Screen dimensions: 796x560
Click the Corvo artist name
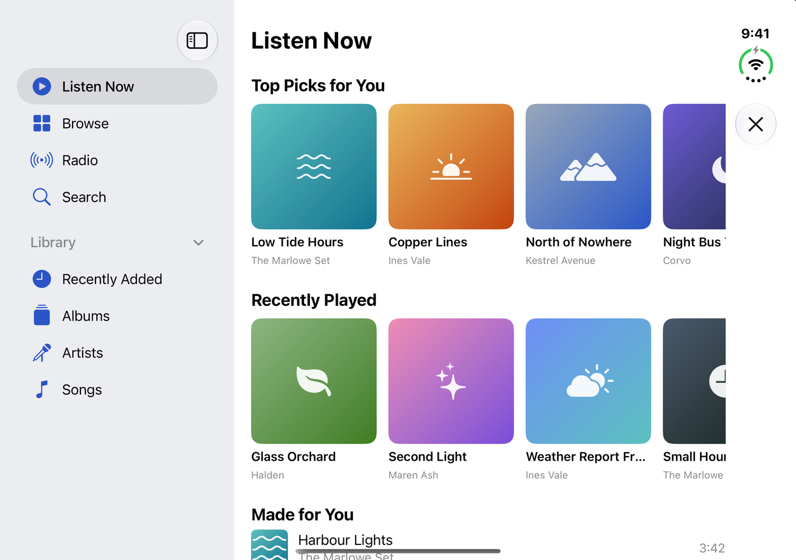coord(677,261)
